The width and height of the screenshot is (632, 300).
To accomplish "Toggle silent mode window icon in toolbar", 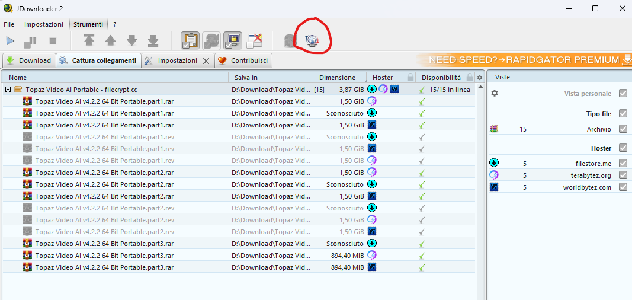I will 255,40.
